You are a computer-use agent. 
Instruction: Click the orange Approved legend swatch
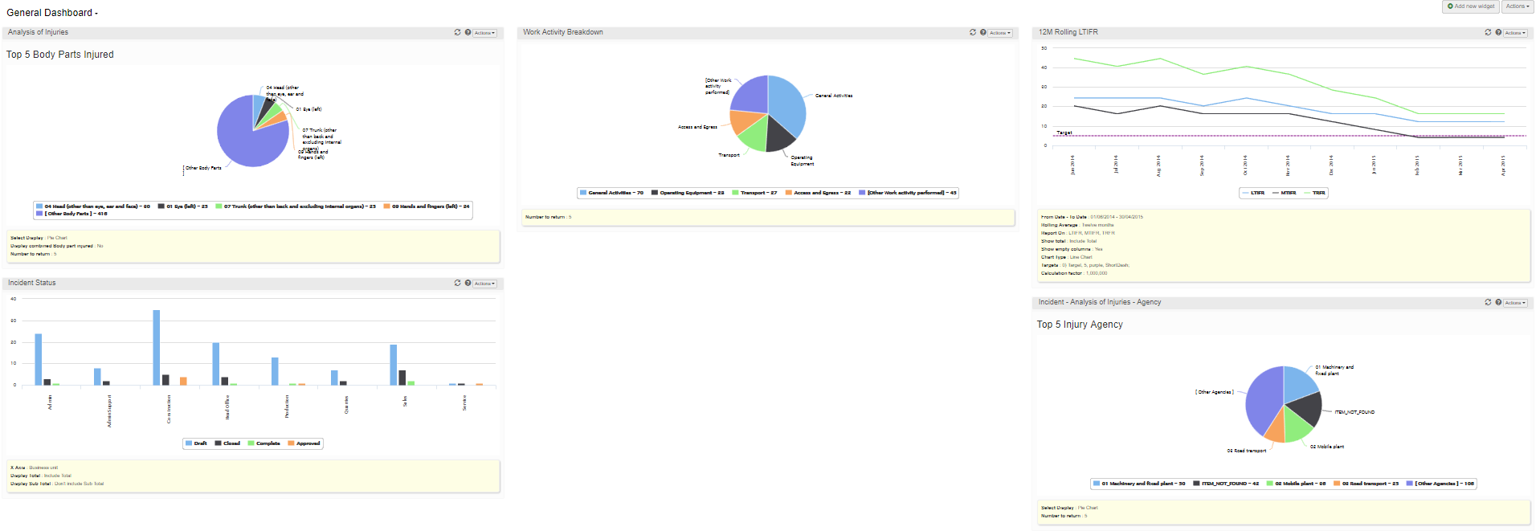(291, 443)
